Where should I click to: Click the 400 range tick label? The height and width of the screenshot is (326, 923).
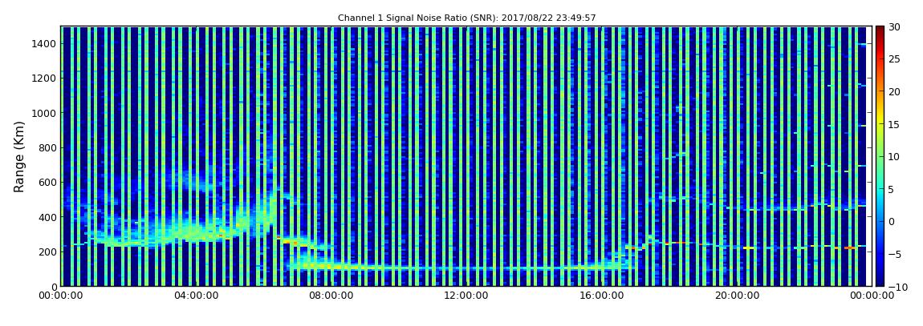(47, 217)
